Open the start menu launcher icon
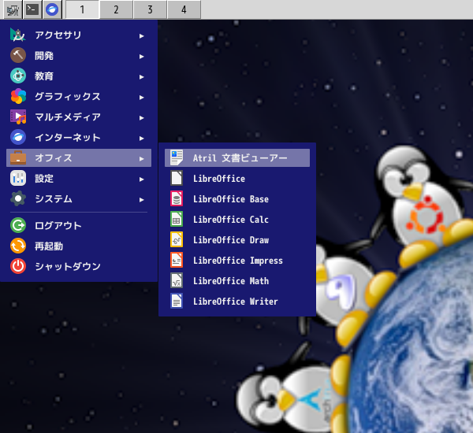The width and height of the screenshot is (473, 433). 13,9
